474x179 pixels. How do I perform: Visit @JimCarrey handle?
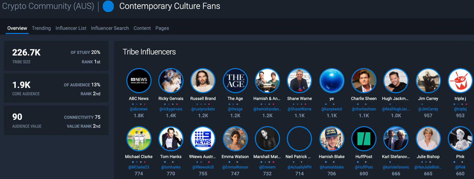pyautogui.click(x=428, y=109)
